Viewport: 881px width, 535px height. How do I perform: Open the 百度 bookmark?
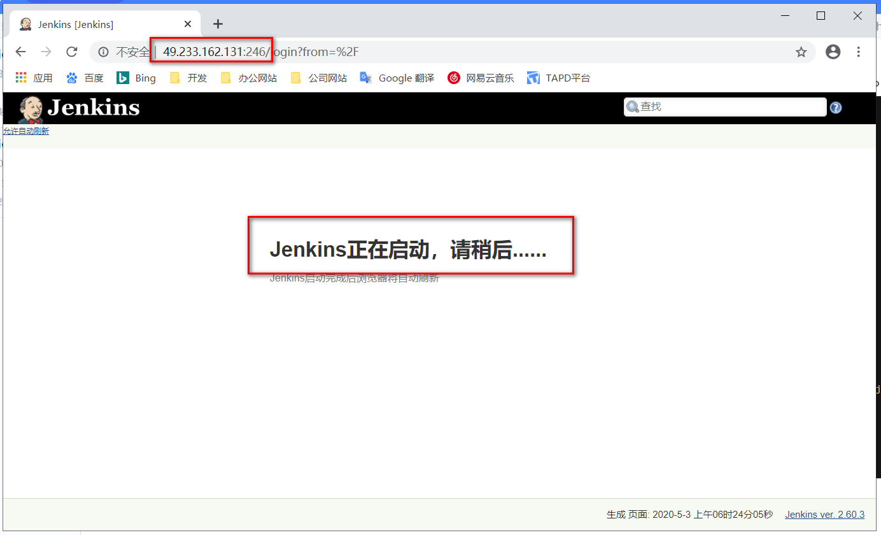tap(85, 78)
